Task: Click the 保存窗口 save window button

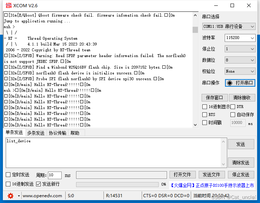Action: point(215,98)
